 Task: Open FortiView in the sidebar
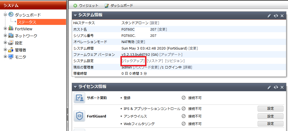pos(24,29)
